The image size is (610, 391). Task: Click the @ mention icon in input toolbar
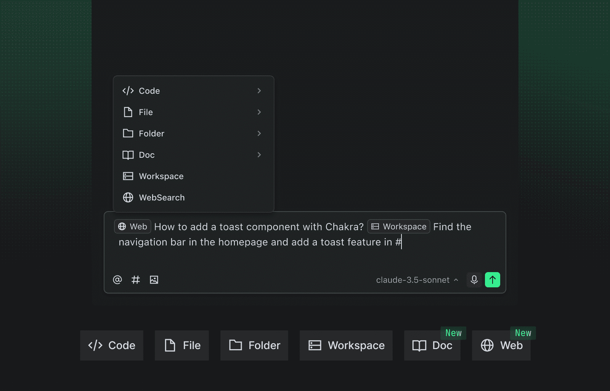(x=117, y=280)
